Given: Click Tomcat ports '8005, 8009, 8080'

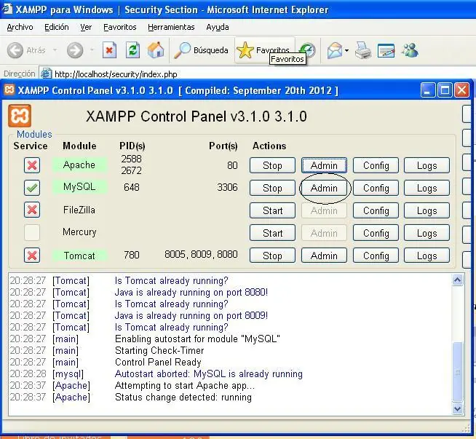Looking at the screenshot, I should pyautogui.click(x=201, y=254).
